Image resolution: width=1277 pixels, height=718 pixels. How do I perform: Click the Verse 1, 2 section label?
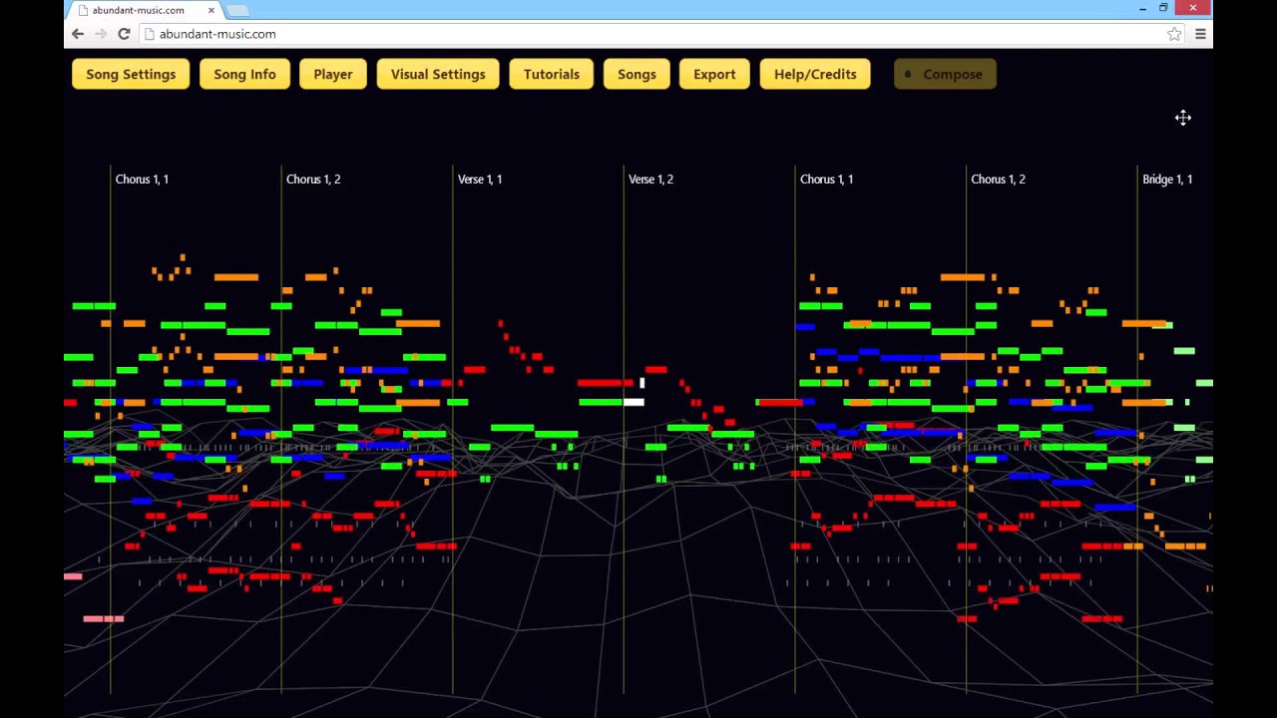[650, 179]
